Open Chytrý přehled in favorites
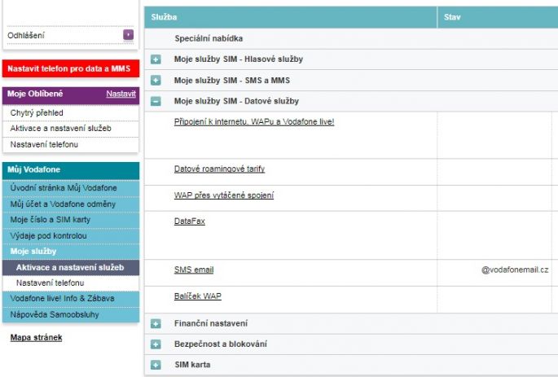 (x=37, y=112)
